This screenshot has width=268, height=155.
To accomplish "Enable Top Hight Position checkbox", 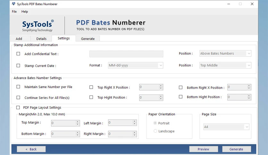I will pyautogui.click(x=91, y=97).
